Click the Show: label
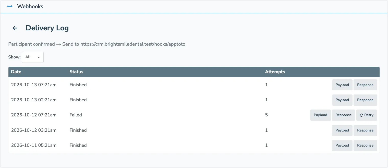Screen dimensions: 388x168 14,57
